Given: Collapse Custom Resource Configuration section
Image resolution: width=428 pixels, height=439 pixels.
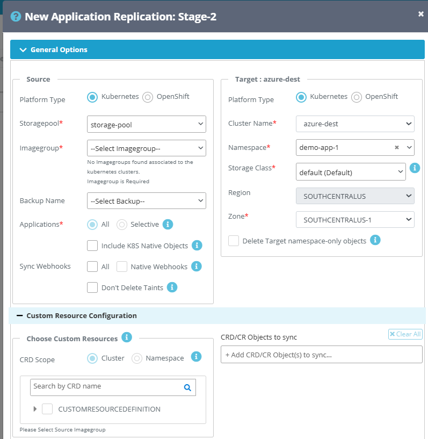Looking at the screenshot, I should [19, 315].
